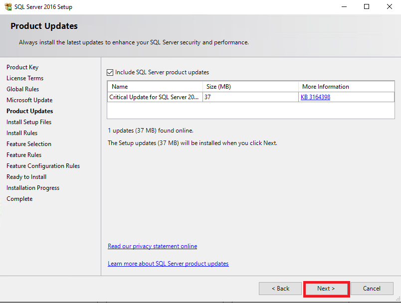
Task: Click the Size (MB) column header
Action: pos(250,87)
